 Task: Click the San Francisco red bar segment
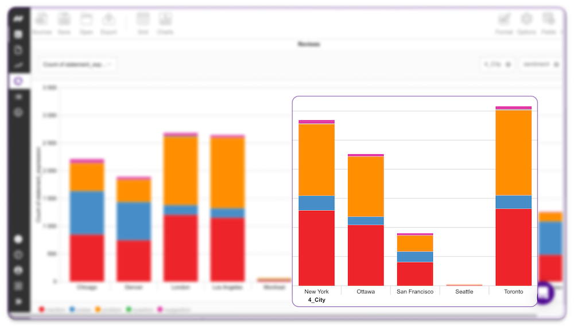pos(415,274)
